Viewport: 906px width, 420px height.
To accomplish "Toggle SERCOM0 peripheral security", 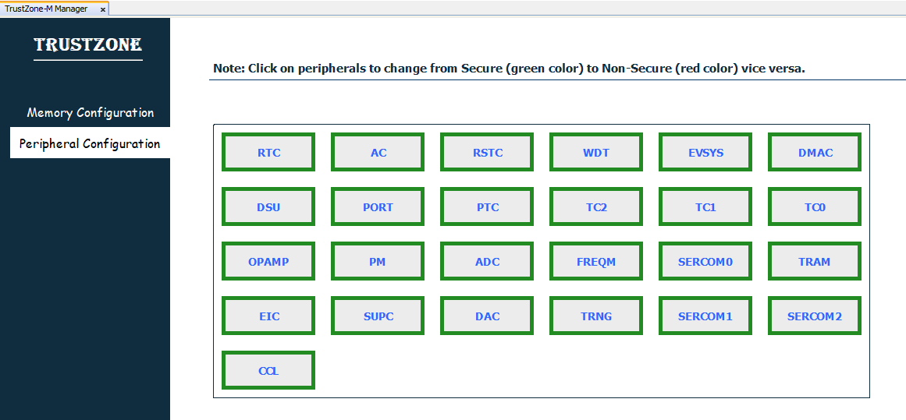I will click(x=705, y=262).
